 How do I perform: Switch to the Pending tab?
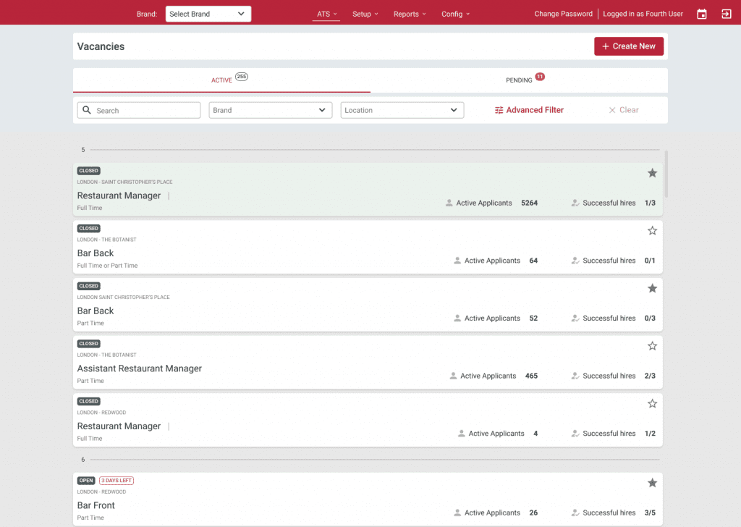519,80
